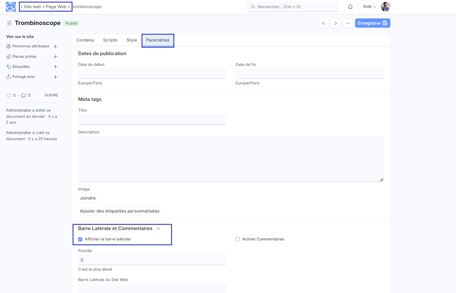Screen dimensions: 456x293
Task: Click the Joindre image button
Action: click(88, 198)
